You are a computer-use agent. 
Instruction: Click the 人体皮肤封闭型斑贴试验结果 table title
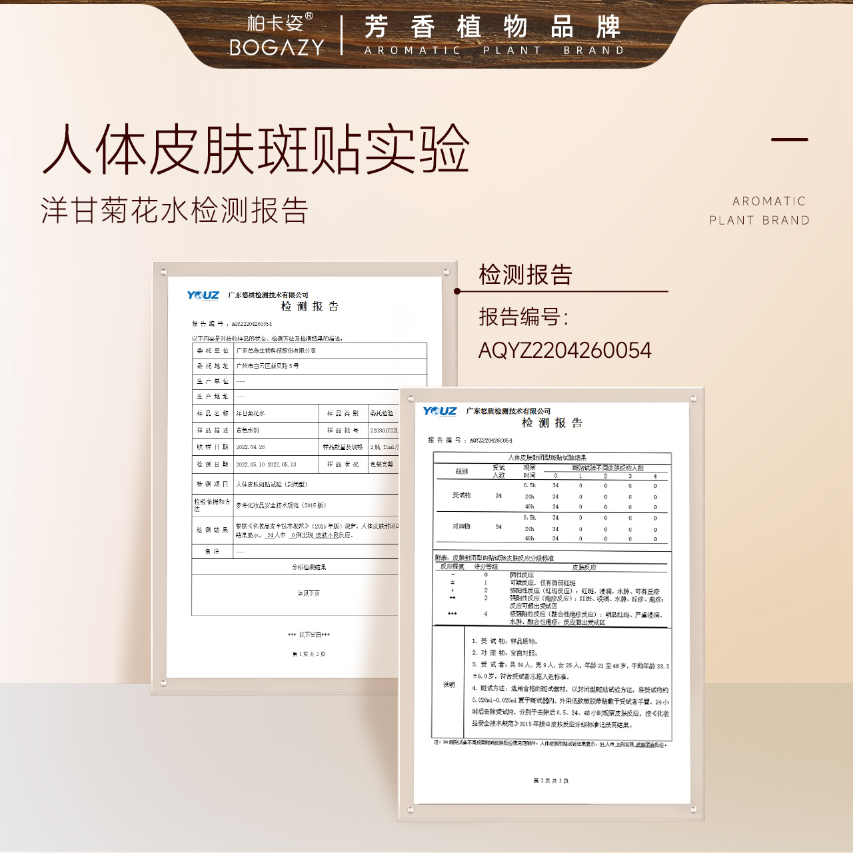[x=548, y=458]
